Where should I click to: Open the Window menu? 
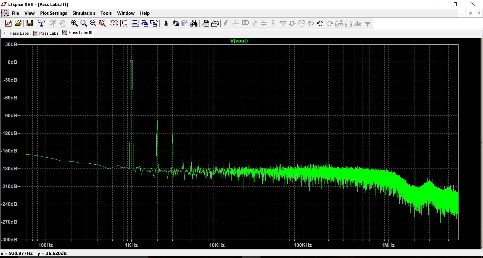(126, 13)
